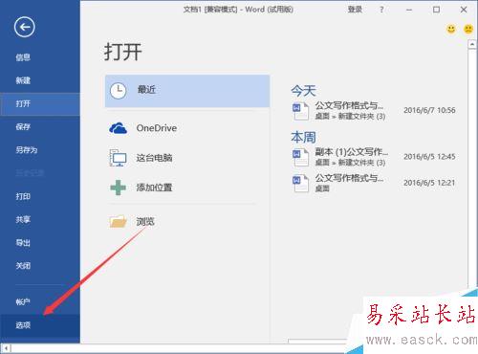Image resolution: width=478 pixels, height=354 pixels.
Task: Click the Word file icon for 副本 (1)公文写作
Action: coord(300,157)
